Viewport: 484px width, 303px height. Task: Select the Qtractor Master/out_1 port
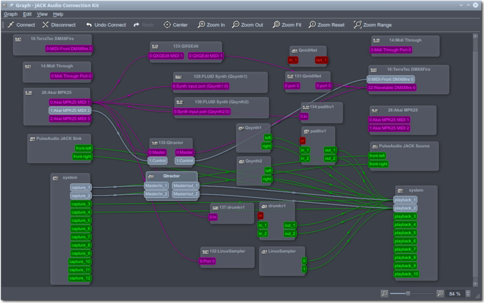[x=185, y=186]
